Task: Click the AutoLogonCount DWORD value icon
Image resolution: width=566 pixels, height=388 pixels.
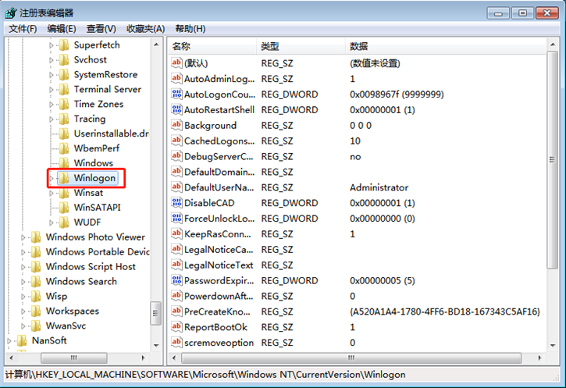Action: pyautogui.click(x=176, y=94)
